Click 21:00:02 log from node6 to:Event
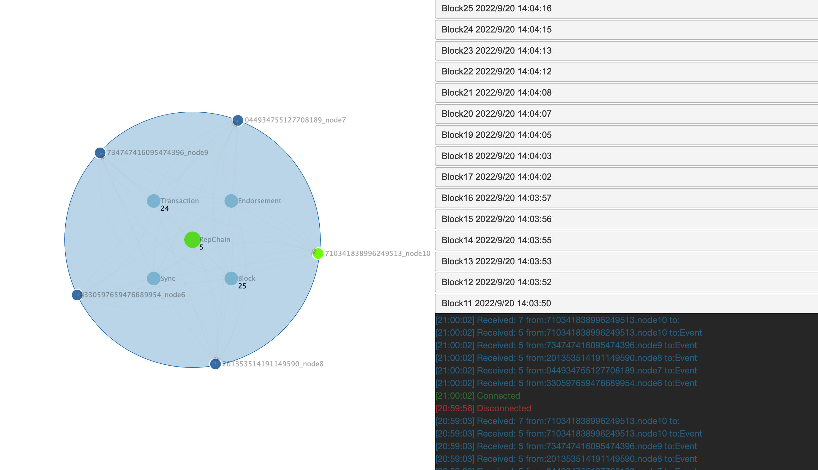The image size is (818, 470). pos(566,383)
